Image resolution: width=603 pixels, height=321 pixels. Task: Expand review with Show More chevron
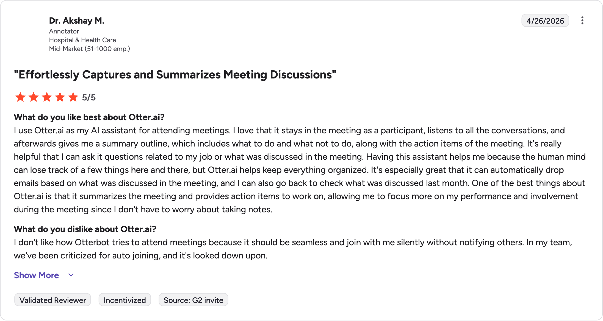(x=71, y=275)
